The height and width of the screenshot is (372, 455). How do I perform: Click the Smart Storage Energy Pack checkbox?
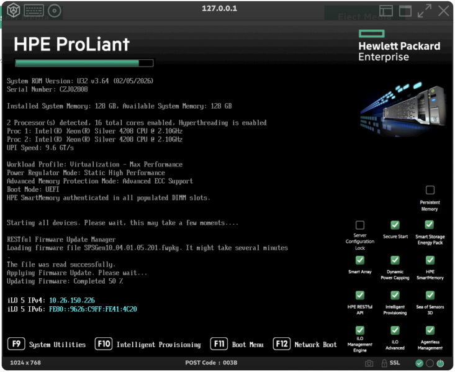pyautogui.click(x=430, y=225)
